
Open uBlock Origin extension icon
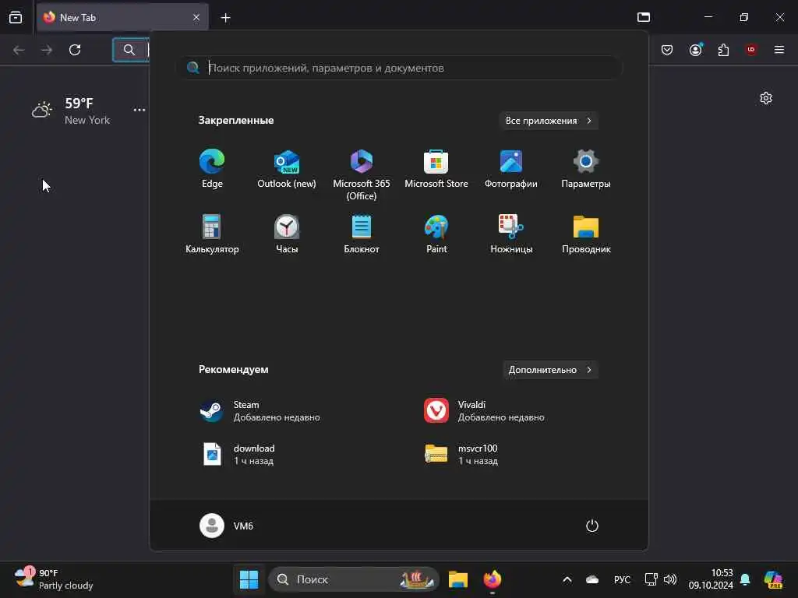pyautogui.click(x=751, y=50)
